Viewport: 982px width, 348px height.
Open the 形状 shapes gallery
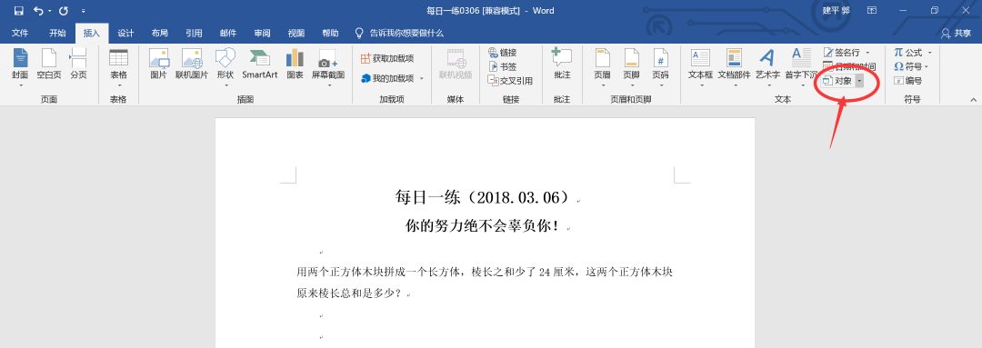(x=225, y=67)
